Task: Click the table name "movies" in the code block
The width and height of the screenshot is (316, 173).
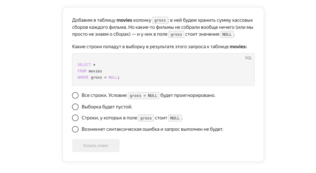Action: (x=95, y=71)
